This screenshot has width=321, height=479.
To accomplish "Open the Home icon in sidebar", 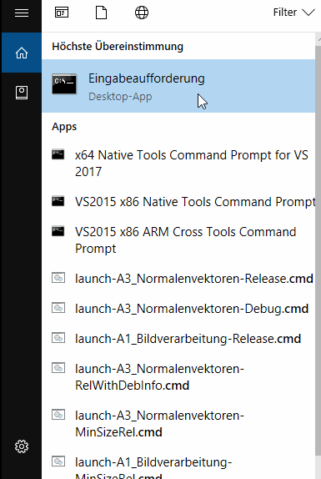I will coord(22,53).
